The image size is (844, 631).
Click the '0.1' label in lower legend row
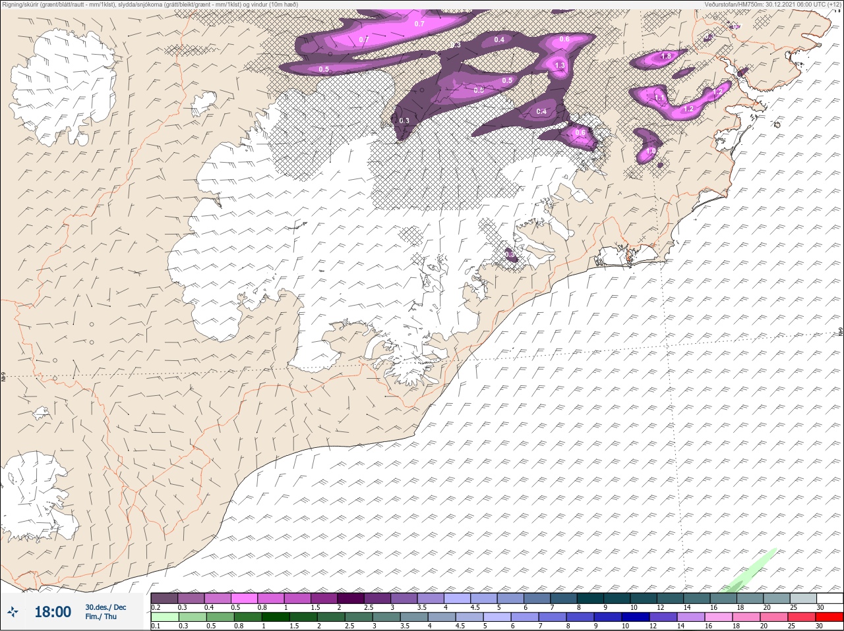[156, 626]
